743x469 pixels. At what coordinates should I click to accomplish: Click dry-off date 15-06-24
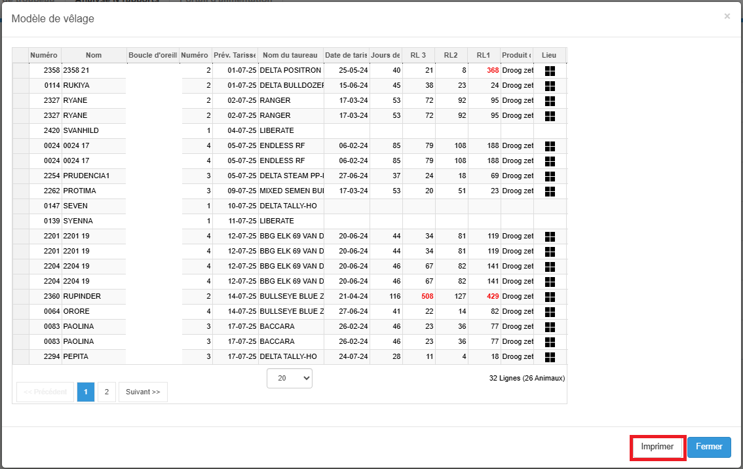pyautogui.click(x=354, y=85)
